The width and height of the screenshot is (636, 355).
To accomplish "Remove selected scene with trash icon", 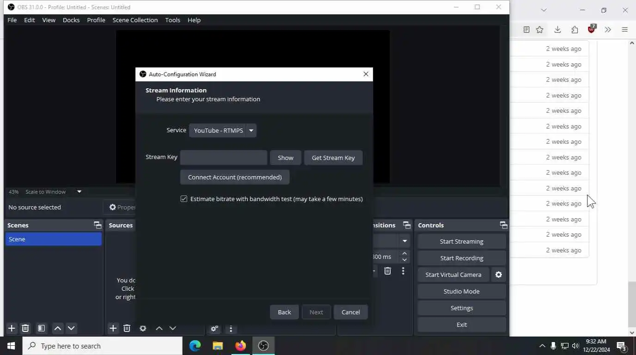I will point(25,328).
